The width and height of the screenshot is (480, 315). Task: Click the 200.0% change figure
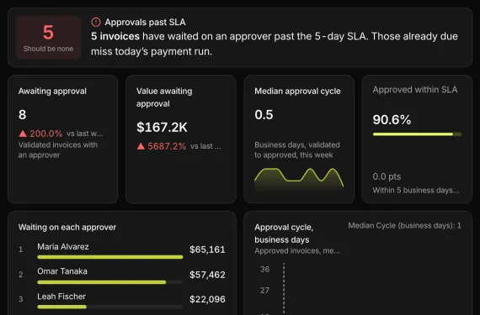click(46, 134)
